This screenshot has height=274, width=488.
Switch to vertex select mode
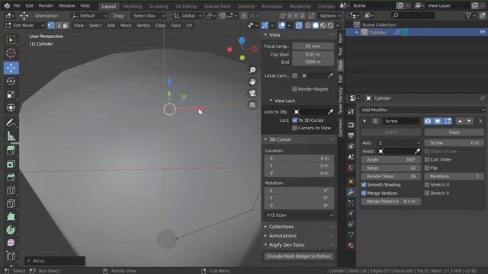point(51,25)
